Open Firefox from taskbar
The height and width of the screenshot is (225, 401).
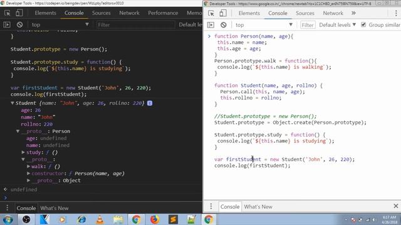point(155,219)
